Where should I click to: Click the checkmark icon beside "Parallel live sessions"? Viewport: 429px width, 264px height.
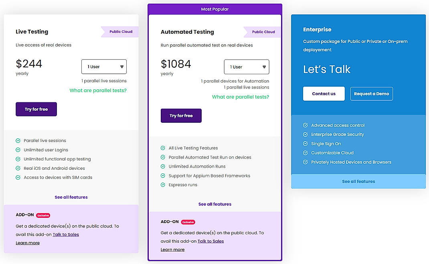tap(18, 140)
